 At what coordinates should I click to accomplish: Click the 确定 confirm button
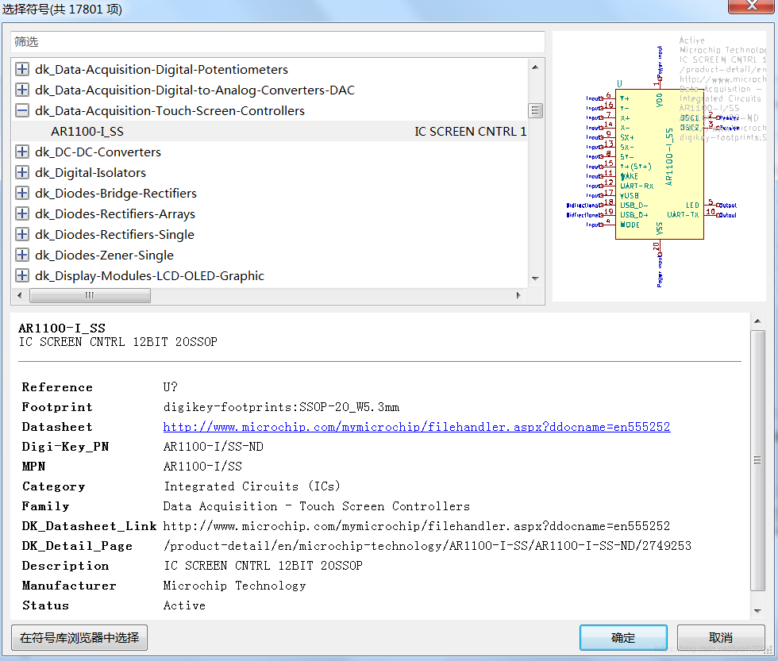tap(622, 638)
